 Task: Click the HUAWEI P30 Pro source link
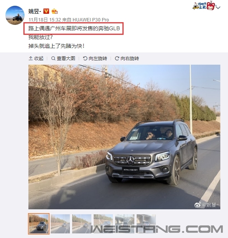(x=91, y=20)
